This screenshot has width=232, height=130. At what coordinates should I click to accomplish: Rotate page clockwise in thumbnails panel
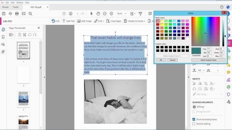[35, 35]
